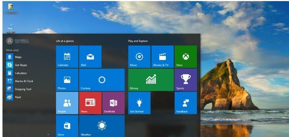This screenshot has height=137, width=289.
Task: Select the Alarms & Clock label
Action: [x=24, y=81]
